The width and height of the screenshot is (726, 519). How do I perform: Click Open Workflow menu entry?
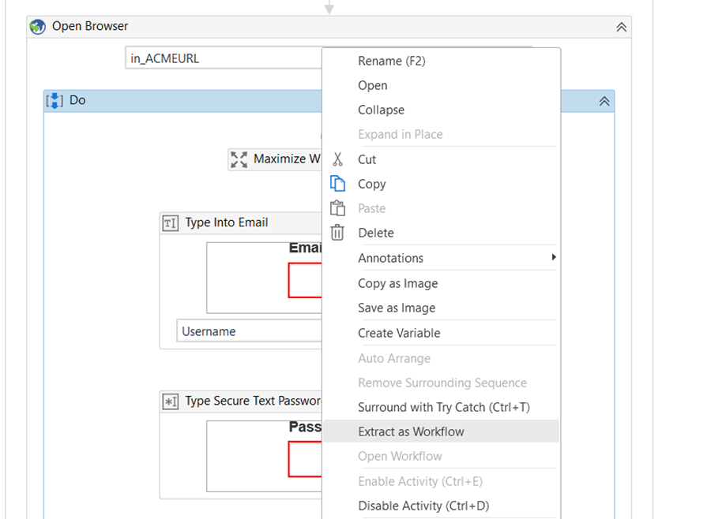tap(442, 456)
